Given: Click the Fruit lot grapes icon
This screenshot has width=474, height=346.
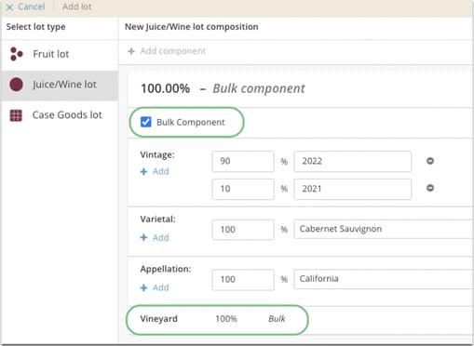Looking at the screenshot, I should point(16,54).
